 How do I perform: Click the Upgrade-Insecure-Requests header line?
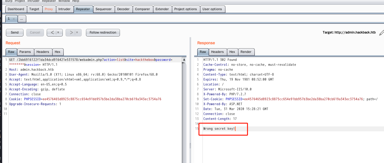tap(35, 104)
